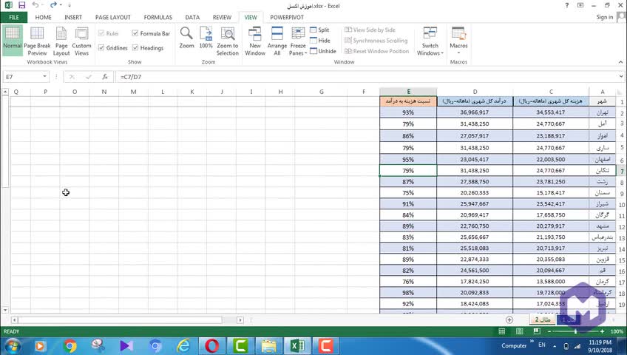
Task: Customize Quick Access Toolbar dropdown
Action: (x=70, y=5)
